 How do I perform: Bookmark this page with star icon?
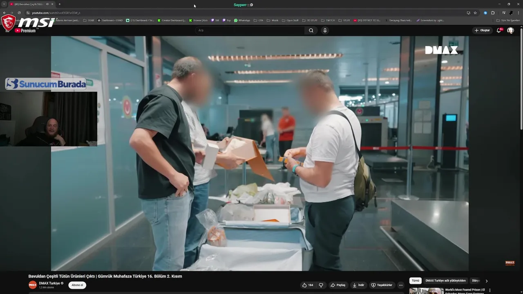point(475,13)
